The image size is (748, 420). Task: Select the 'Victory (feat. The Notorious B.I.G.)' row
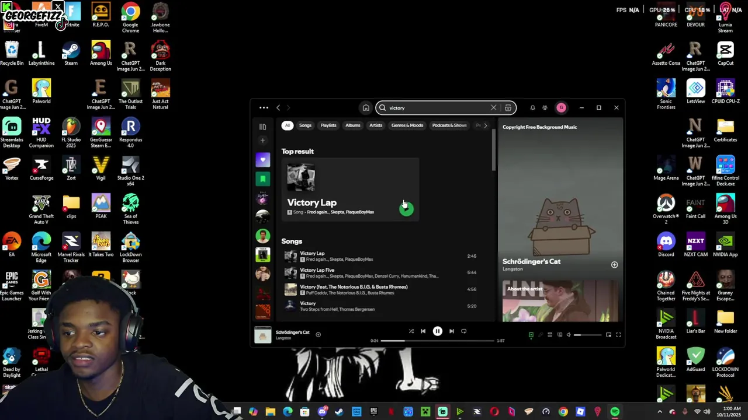380,289
